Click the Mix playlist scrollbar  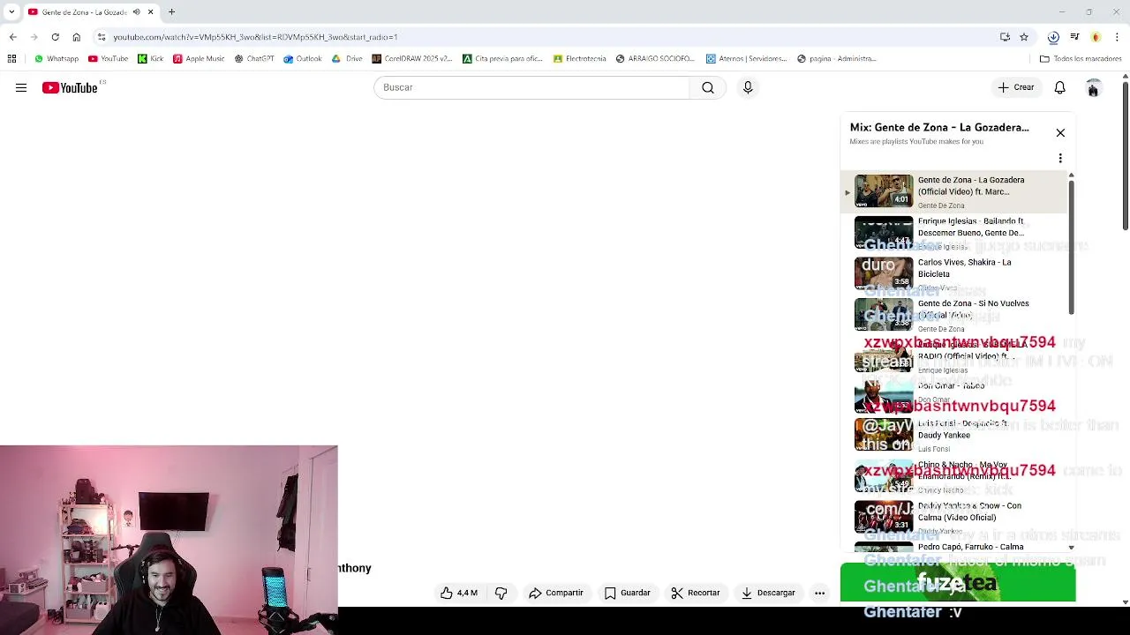point(1071,248)
